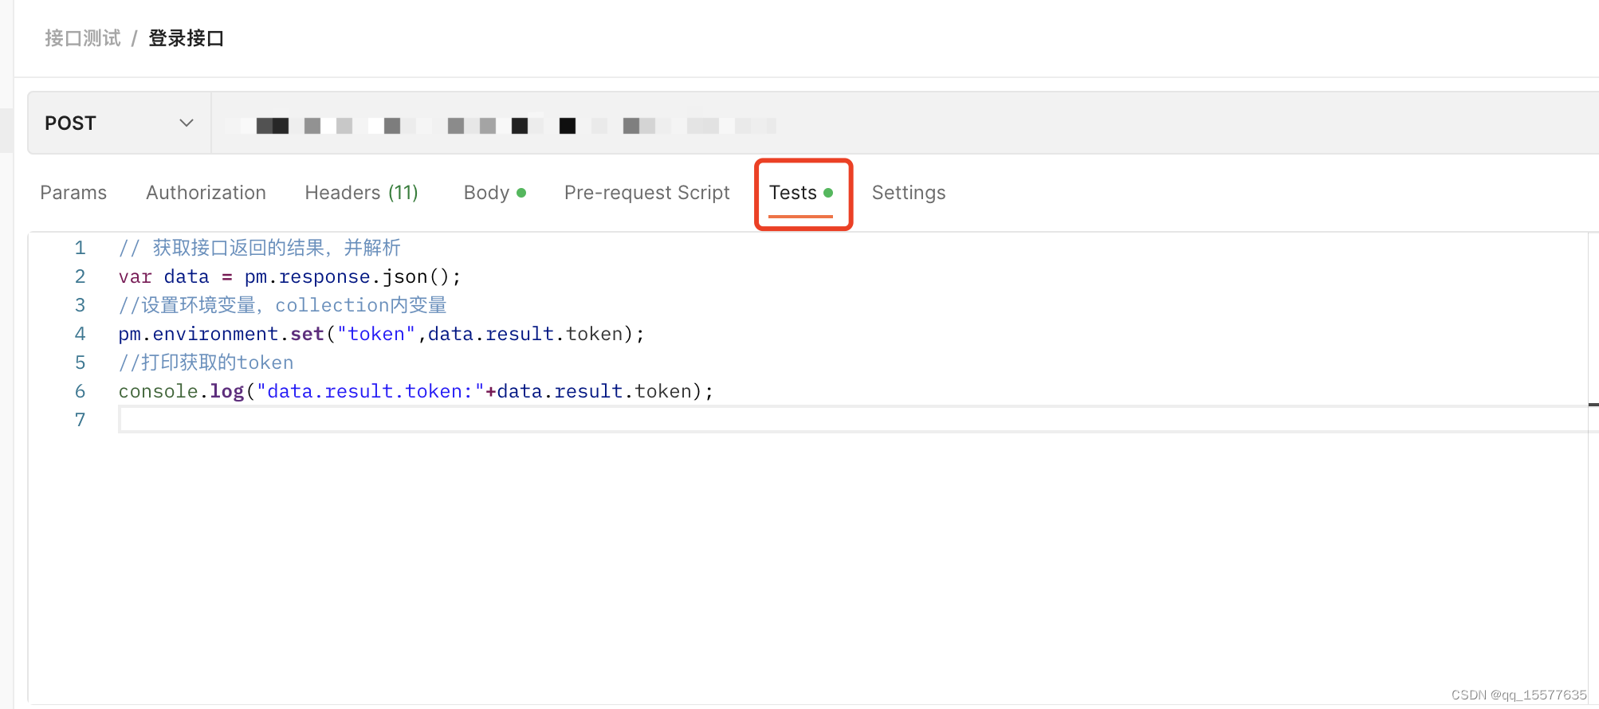Click line number 2 in the gutter

(80, 276)
